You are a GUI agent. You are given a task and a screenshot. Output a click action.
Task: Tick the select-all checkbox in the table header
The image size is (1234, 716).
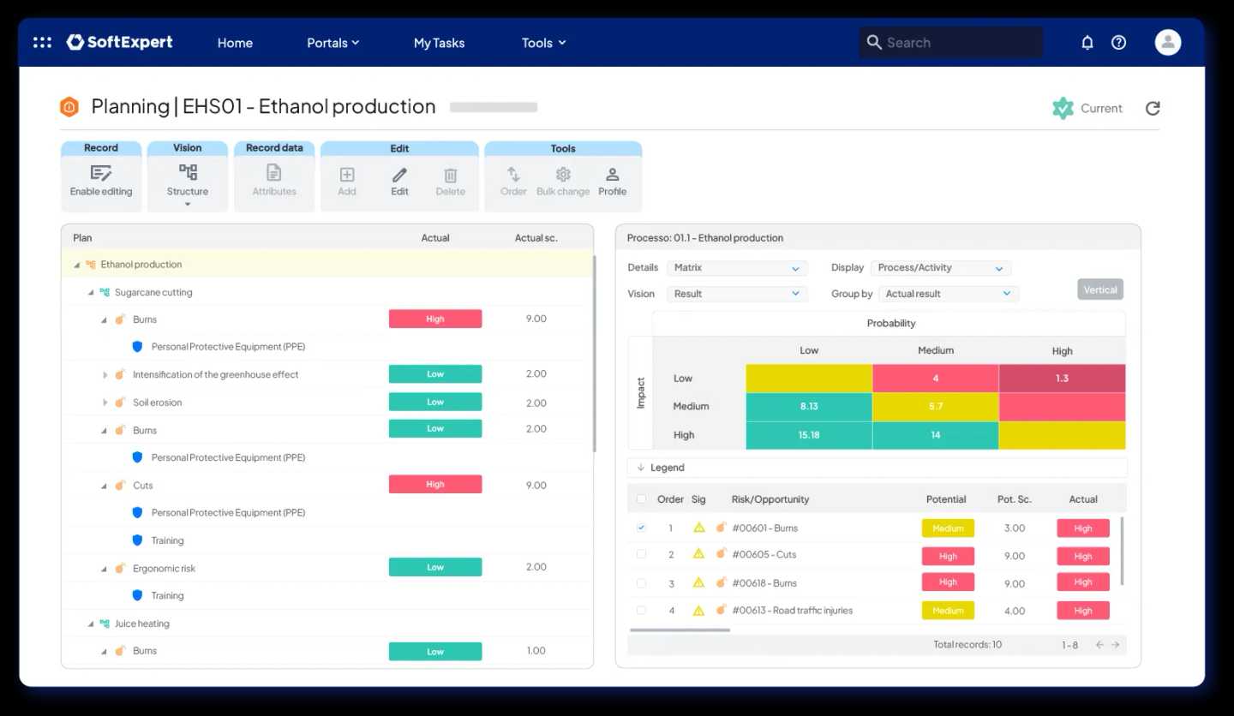641,499
